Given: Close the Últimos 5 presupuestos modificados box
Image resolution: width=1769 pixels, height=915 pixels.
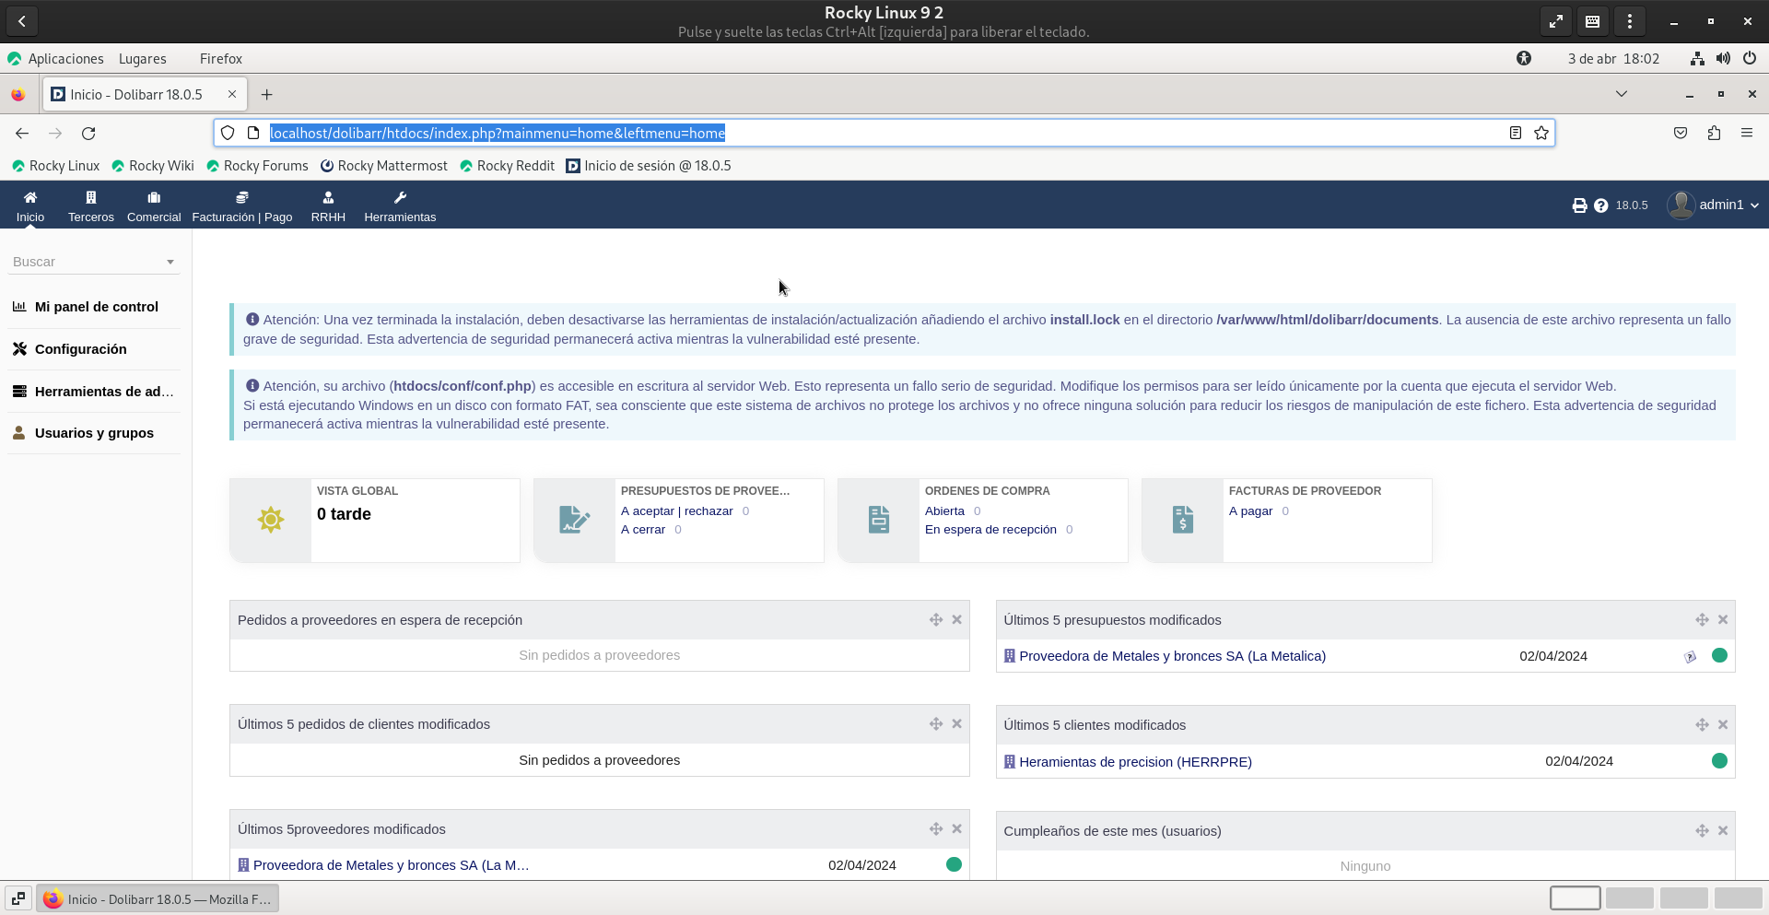Looking at the screenshot, I should pyautogui.click(x=1723, y=620).
